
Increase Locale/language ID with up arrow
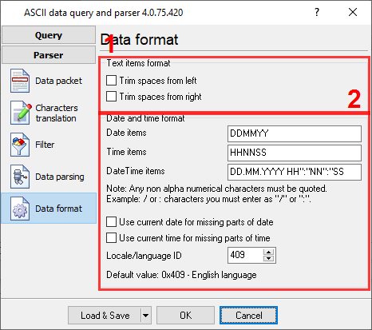268,252
